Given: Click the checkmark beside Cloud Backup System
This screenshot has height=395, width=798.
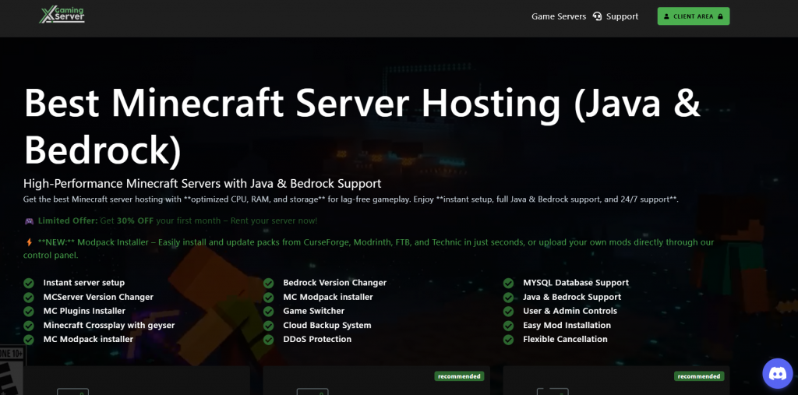Looking at the screenshot, I should [x=269, y=325].
